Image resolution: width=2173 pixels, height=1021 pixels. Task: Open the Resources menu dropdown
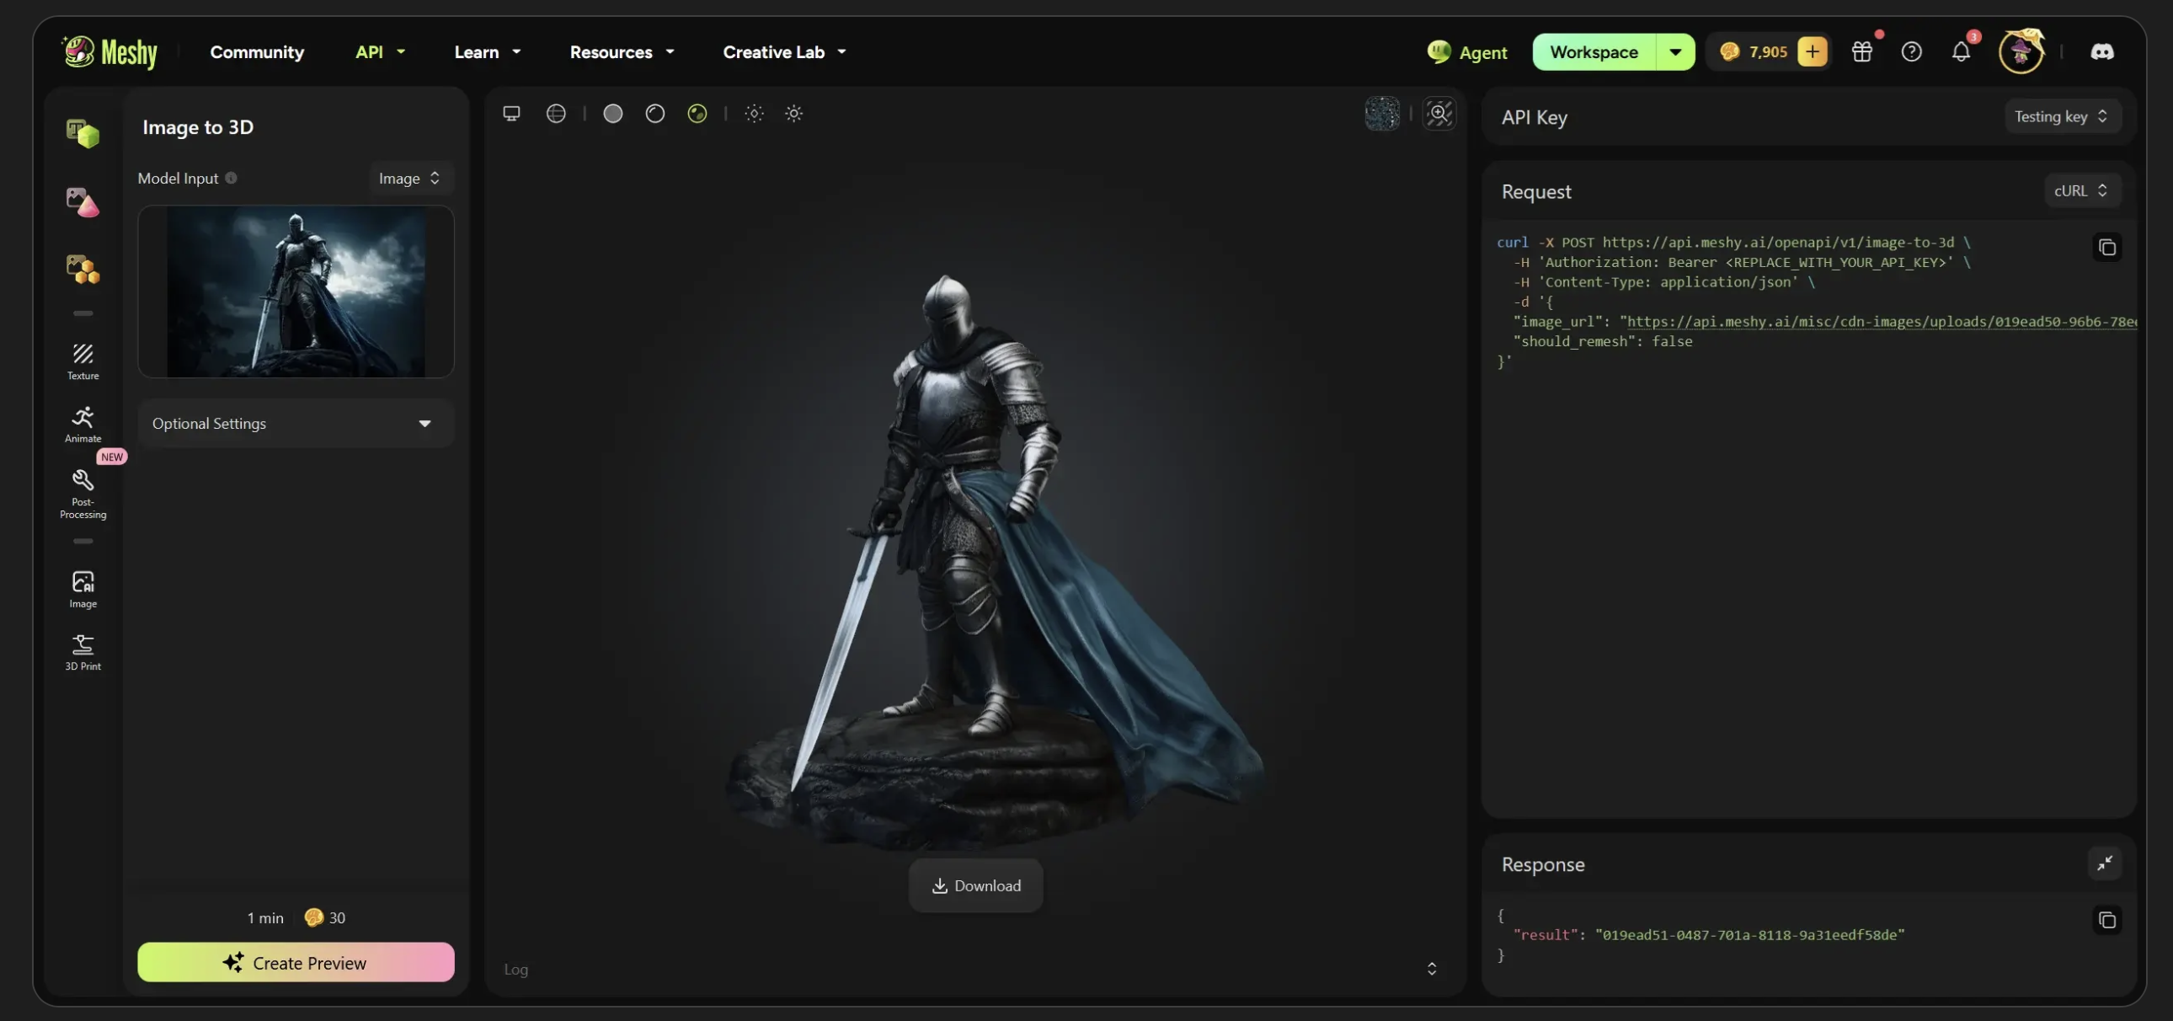tap(622, 52)
